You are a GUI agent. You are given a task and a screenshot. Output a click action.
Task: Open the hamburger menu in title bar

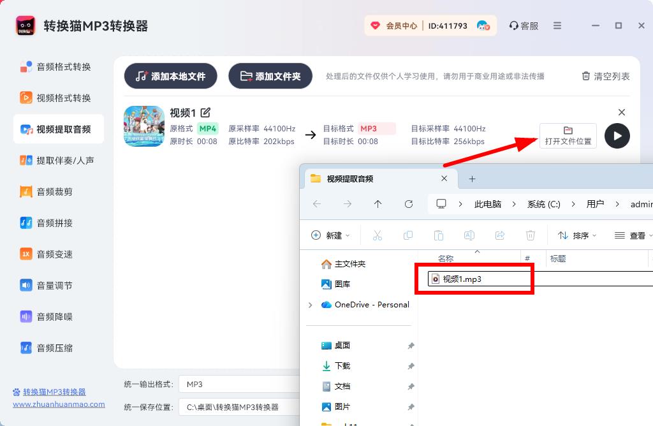(x=557, y=26)
